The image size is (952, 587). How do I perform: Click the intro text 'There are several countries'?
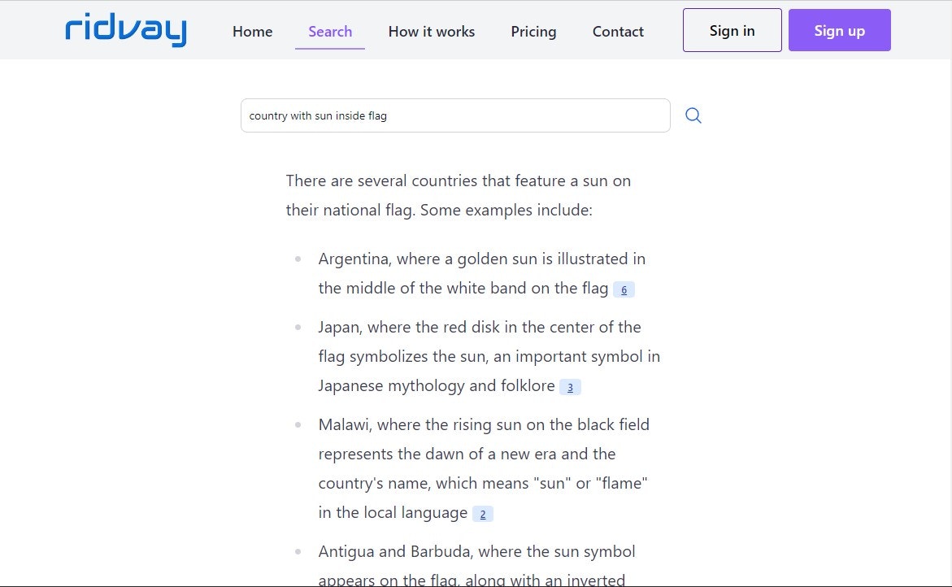[381, 180]
